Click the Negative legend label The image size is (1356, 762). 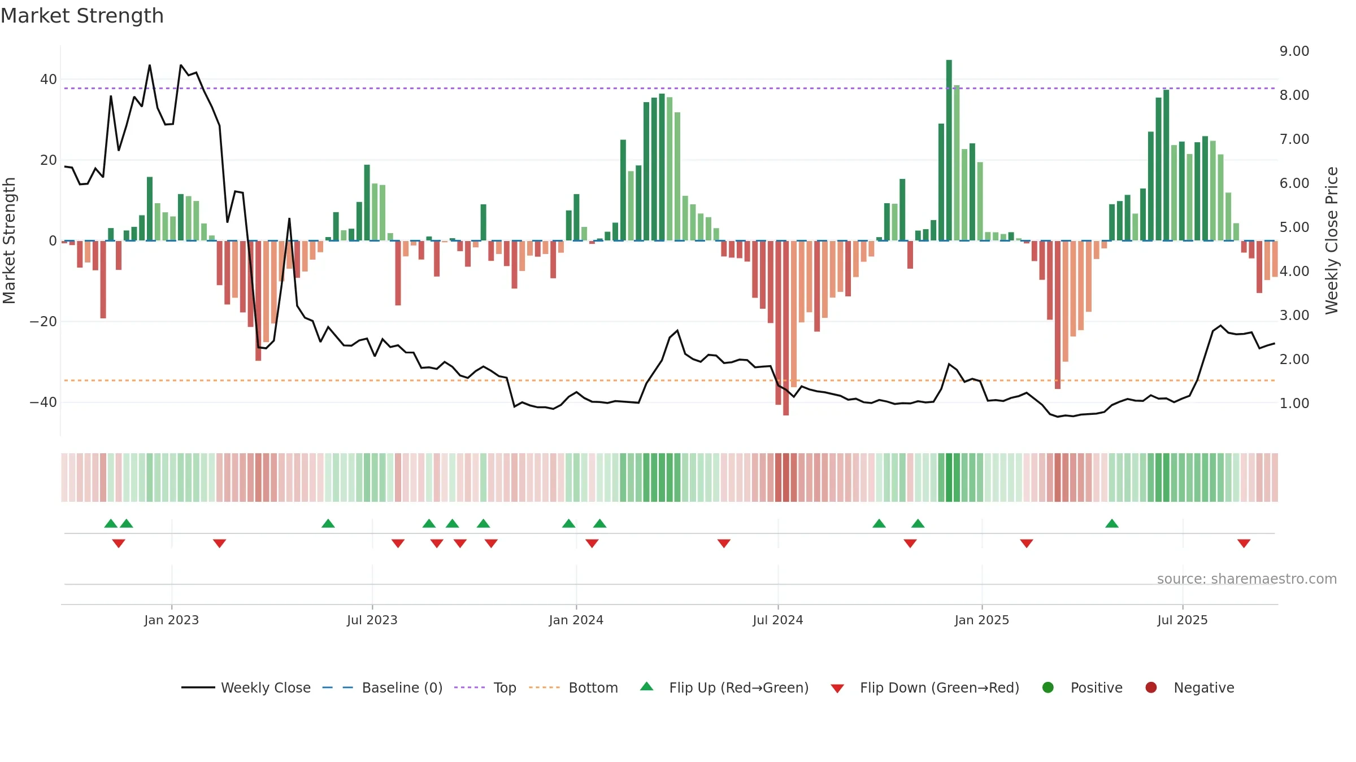click(1204, 687)
